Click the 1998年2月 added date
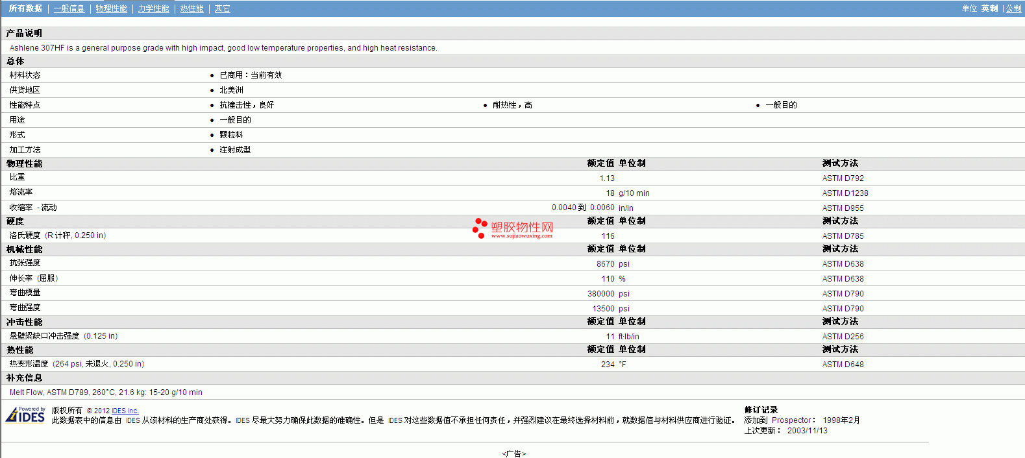The height and width of the screenshot is (458, 1025). coord(841,420)
